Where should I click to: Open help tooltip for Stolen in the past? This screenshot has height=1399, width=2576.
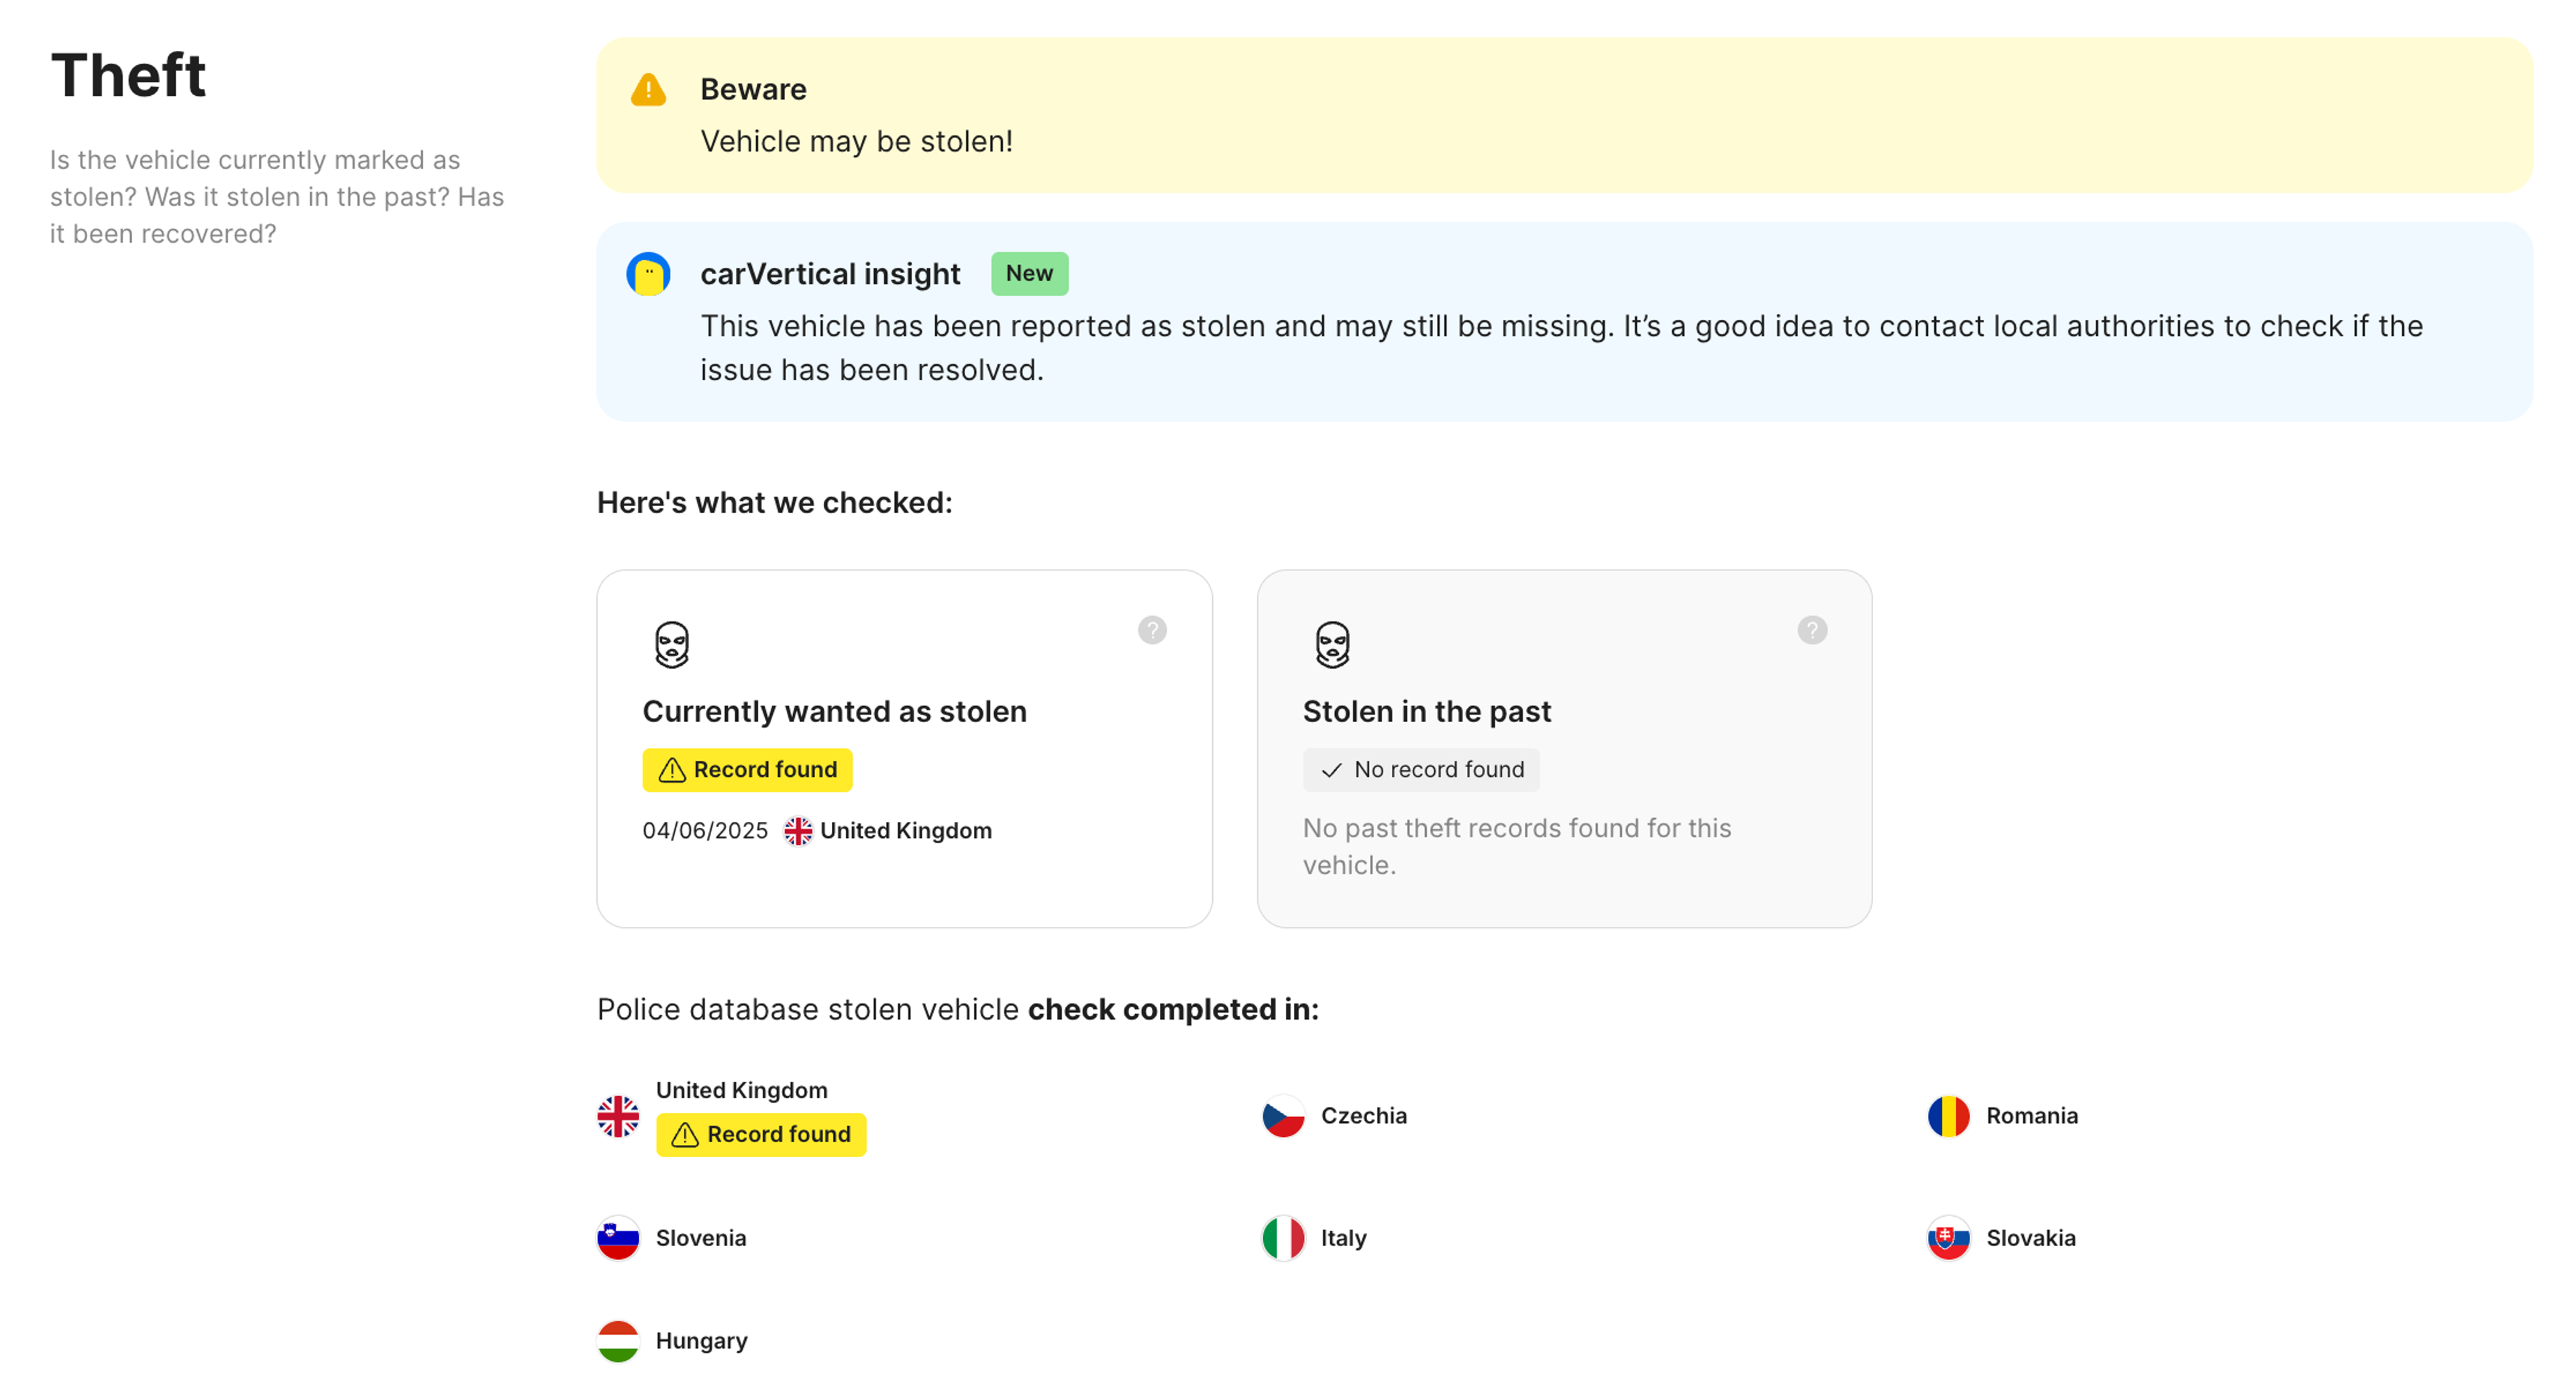1812,629
